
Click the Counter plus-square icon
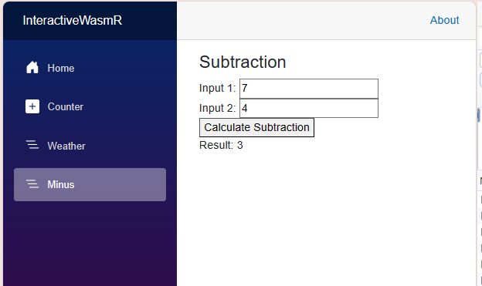point(32,106)
